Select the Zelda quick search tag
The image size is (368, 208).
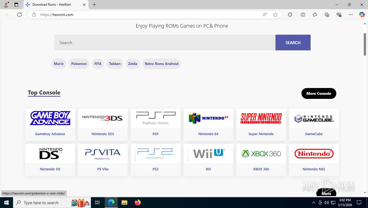coord(133,64)
